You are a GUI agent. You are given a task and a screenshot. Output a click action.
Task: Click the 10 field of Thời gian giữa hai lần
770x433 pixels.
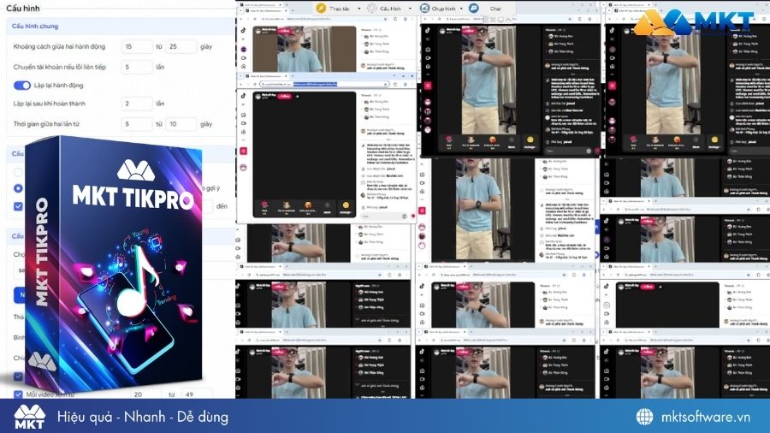coord(181,124)
